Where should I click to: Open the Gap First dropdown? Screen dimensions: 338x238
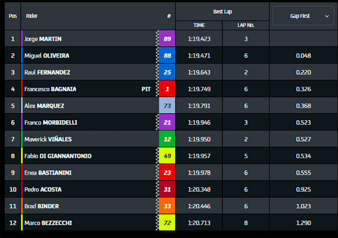tap(303, 16)
